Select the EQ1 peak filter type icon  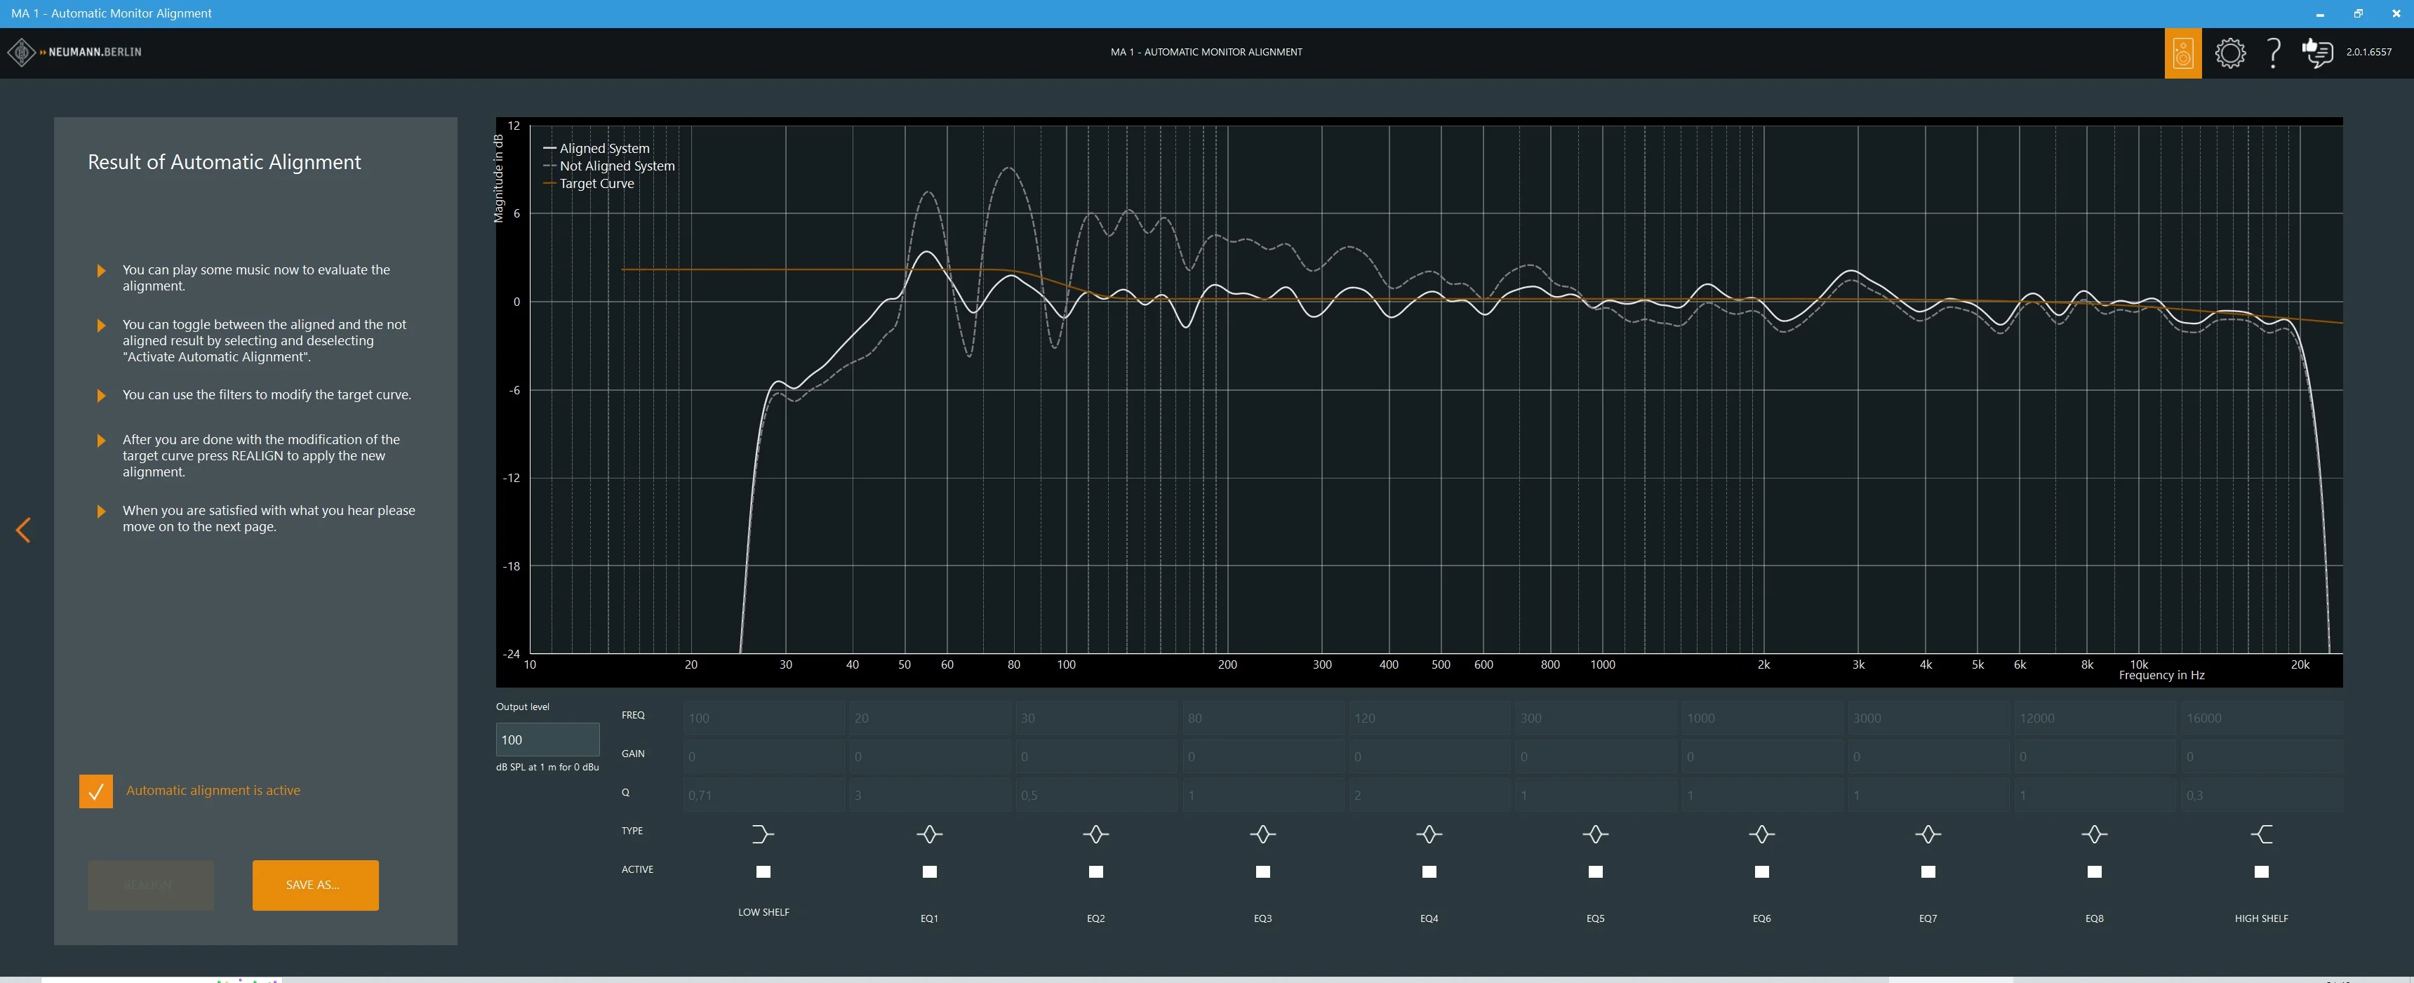pos(928,834)
